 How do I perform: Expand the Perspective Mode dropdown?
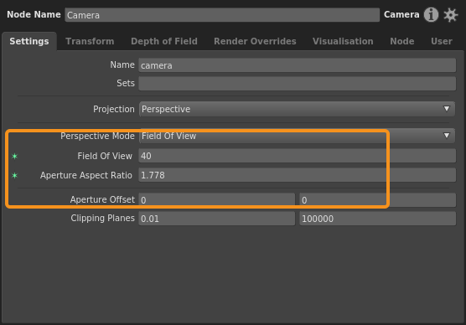(x=297, y=136)
